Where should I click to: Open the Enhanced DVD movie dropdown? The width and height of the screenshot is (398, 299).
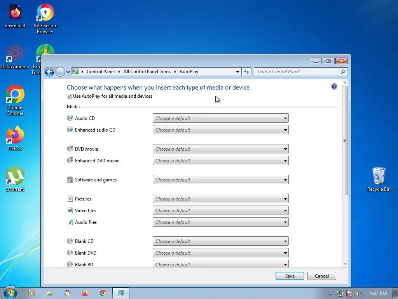click(221, 160)
